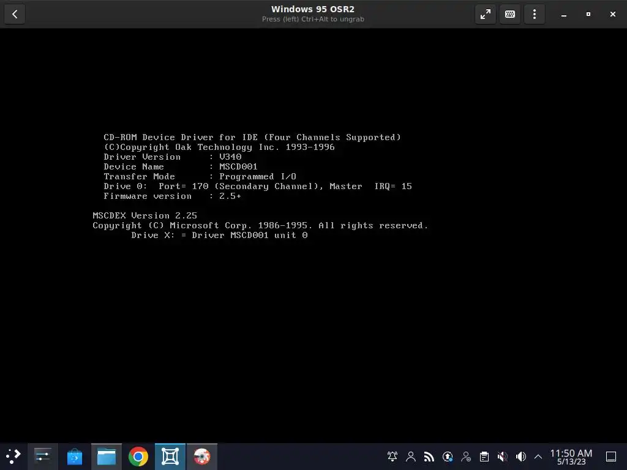Click the muted microphone tray icon

point(503,457)
